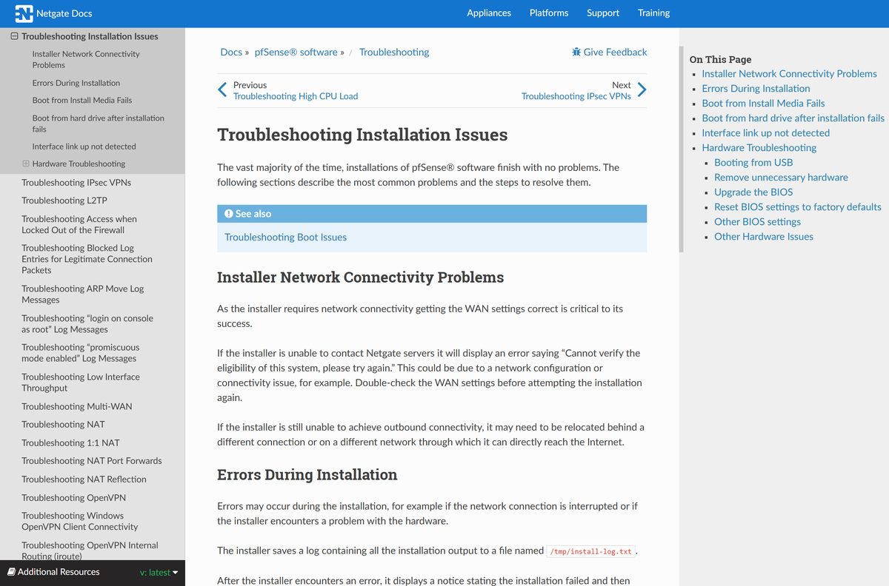Open Support in top navigation
Screen dimensions: 889x586
pyautogui.click(x=603, y=13)
